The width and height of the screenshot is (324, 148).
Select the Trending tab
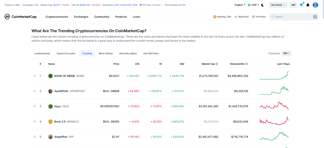(x=87, y=53)
